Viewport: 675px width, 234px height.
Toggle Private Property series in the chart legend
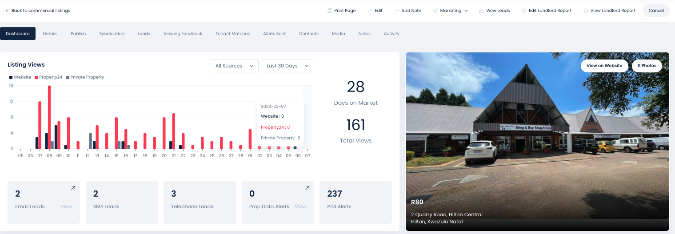click(85, 77)
